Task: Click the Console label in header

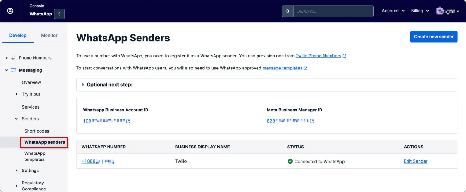Action: tap(37, 6)
